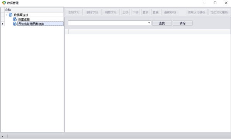Click the 上移 toolbar button
Viewport: 231px width, 139px height.
tap(126, 12)
